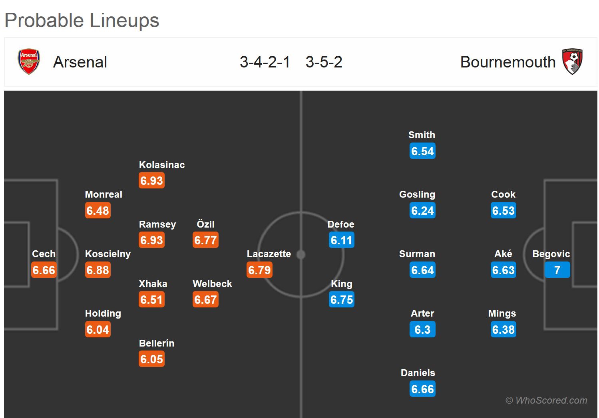The image size is (599, 418).
Task: Click the Aké player name
Action: tap(503, 254)
